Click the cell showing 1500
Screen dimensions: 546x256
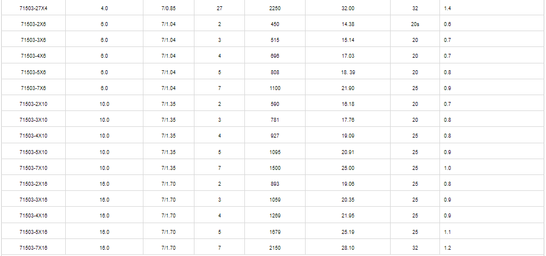(x=275, y=168)
